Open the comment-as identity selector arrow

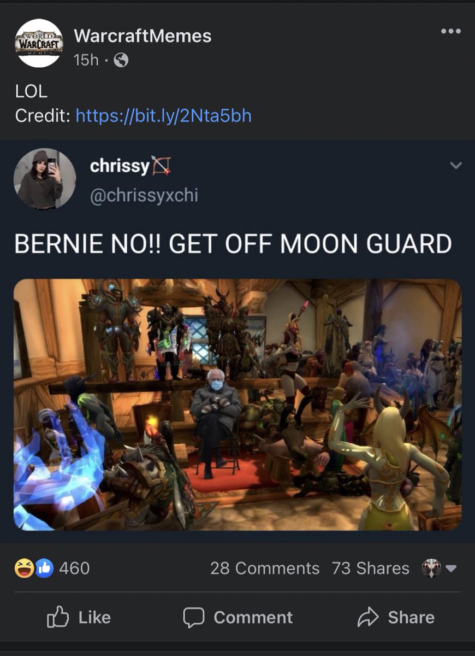pyautogui.click(x=450, y=569)
